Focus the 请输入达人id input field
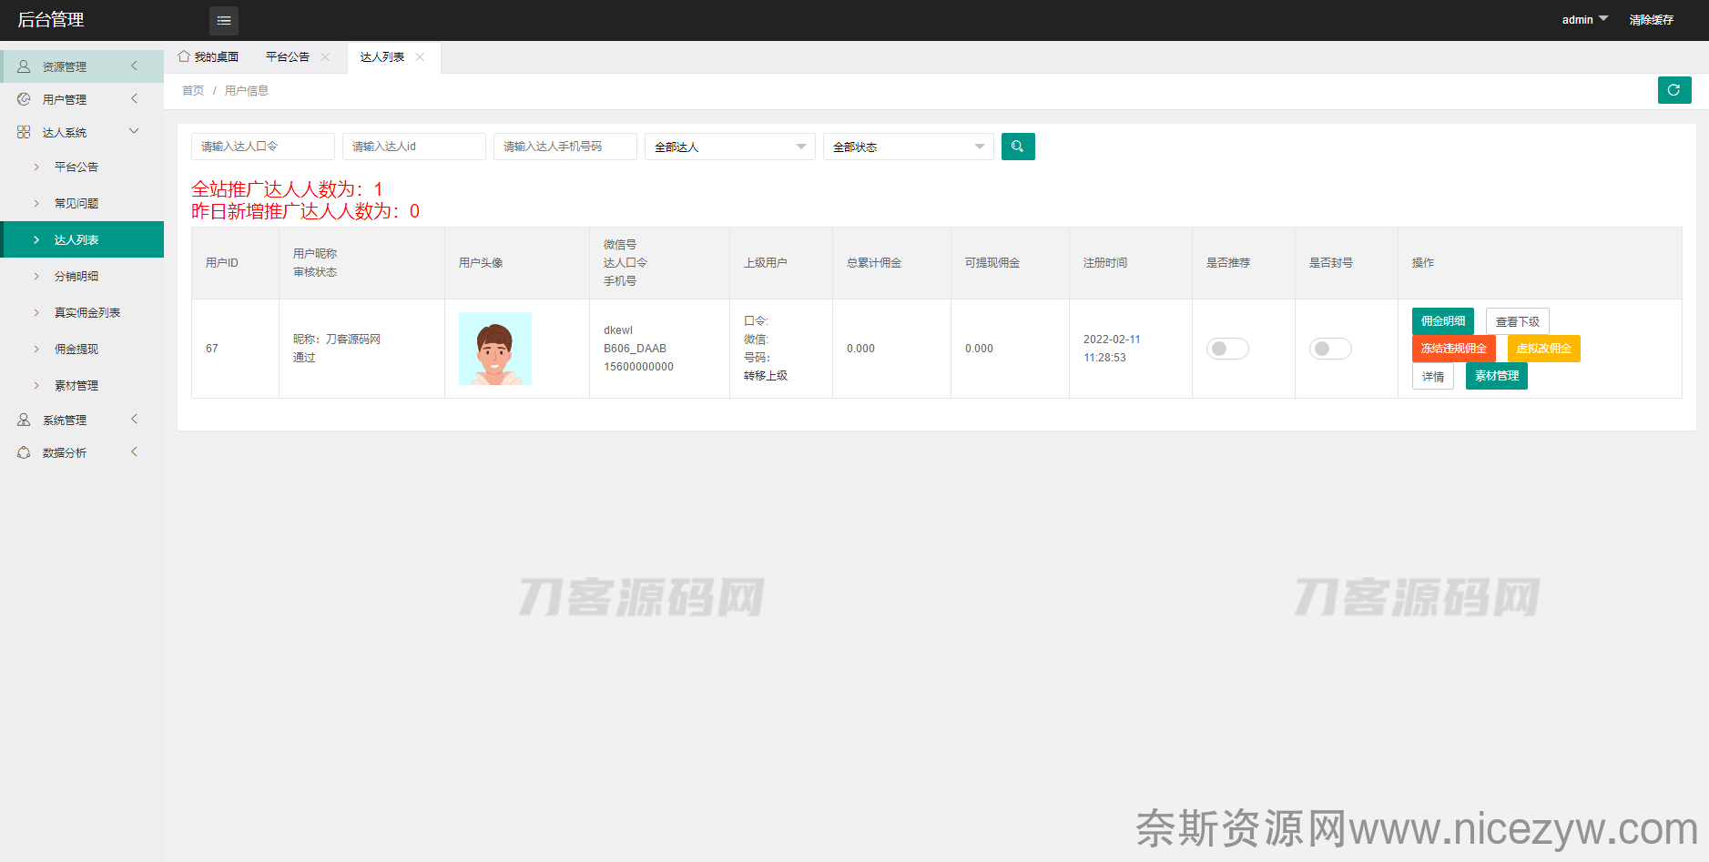This screenshot has width=1709, height=862. click(x=414, y=147)
